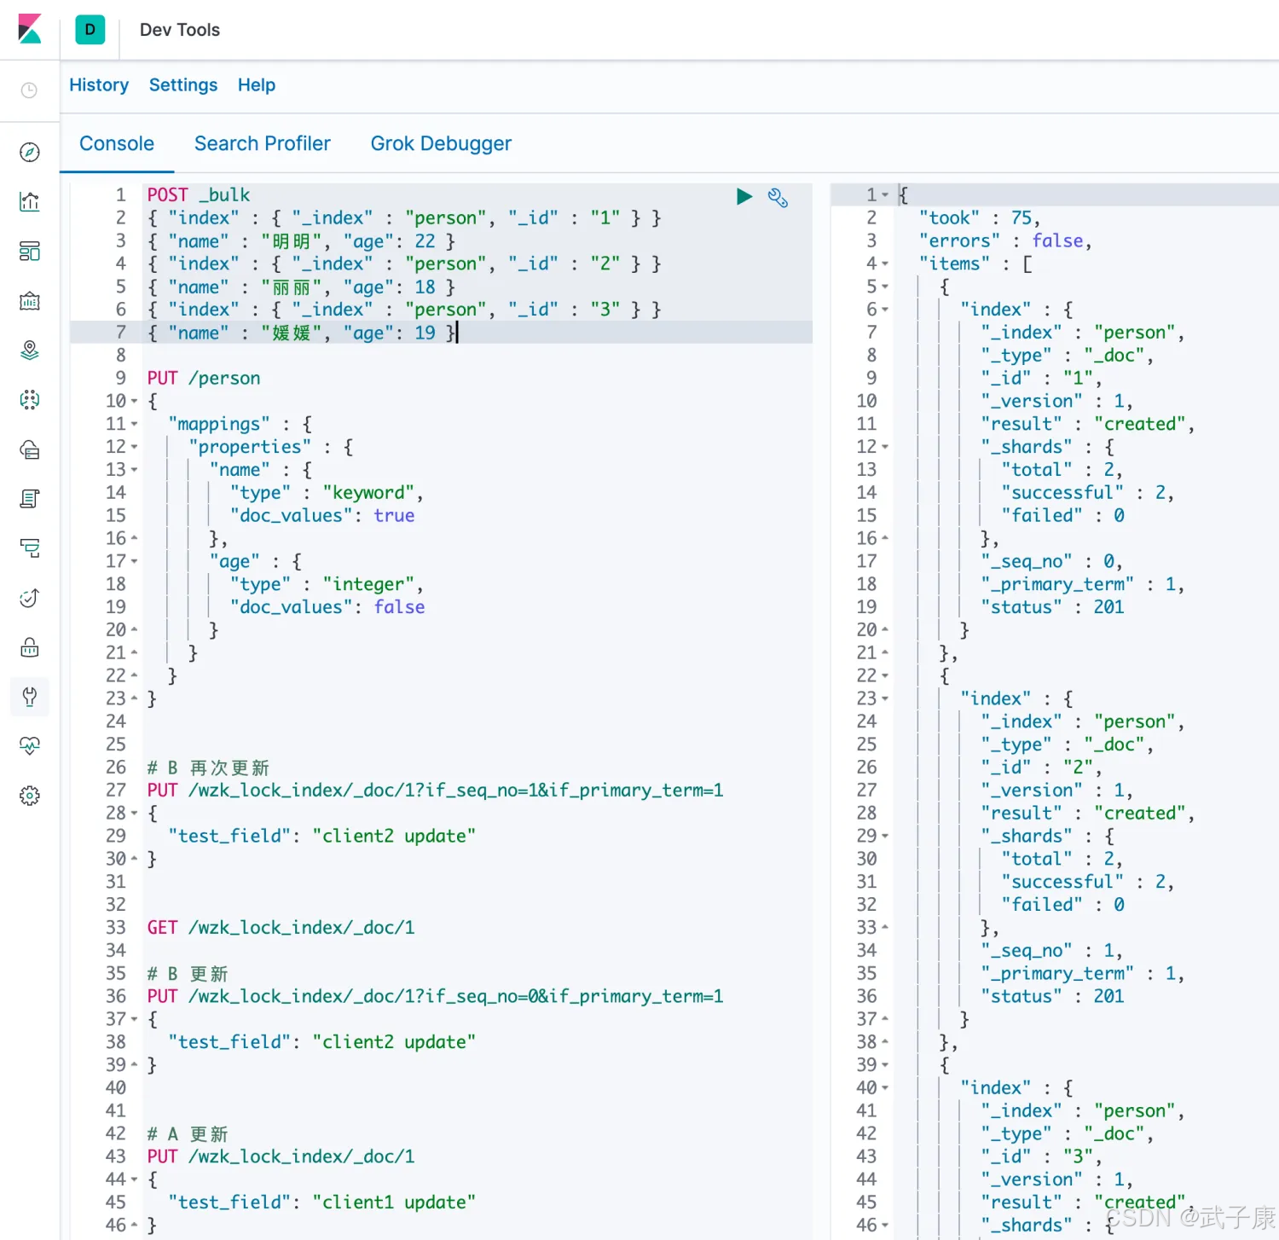Viewport: 1279px width, 1240px height.
Task: Open the Settings link
Action: (183, 85)
